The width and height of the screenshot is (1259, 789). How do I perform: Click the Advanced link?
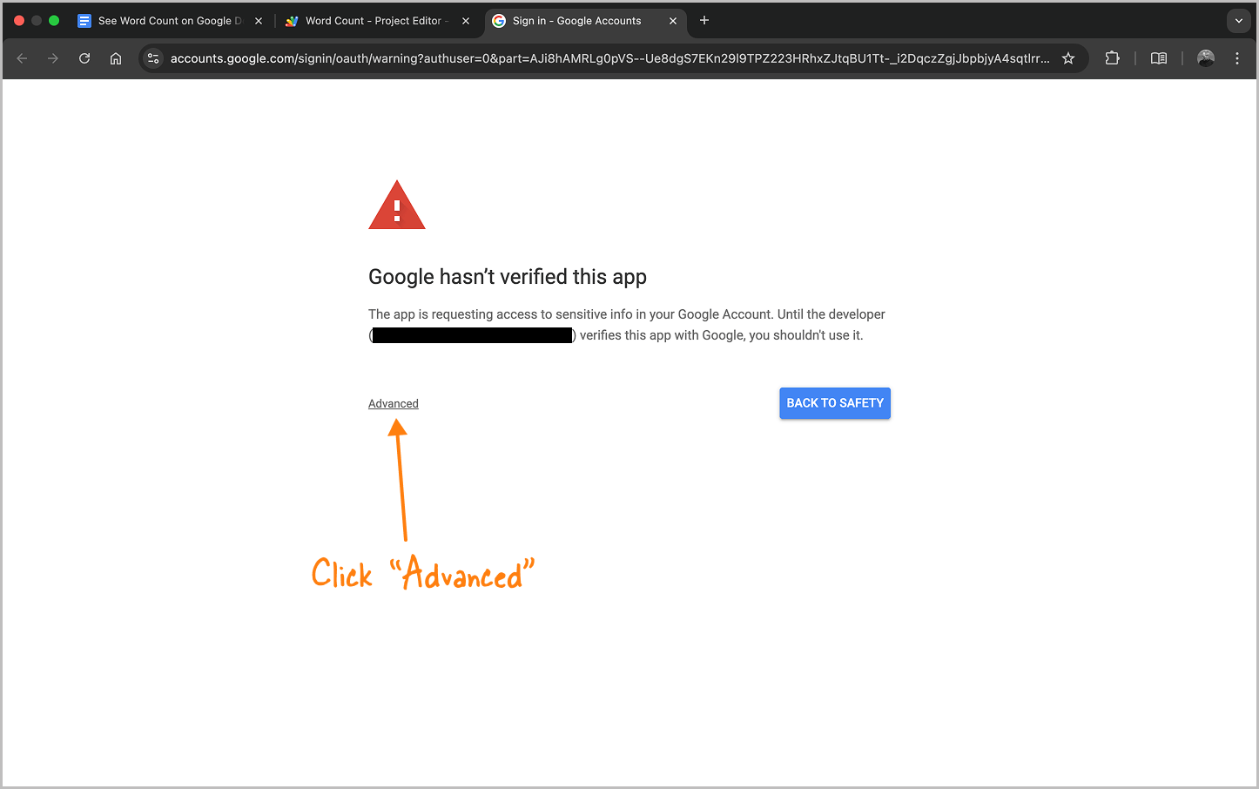pyautogui.click(x=394, y=403)
